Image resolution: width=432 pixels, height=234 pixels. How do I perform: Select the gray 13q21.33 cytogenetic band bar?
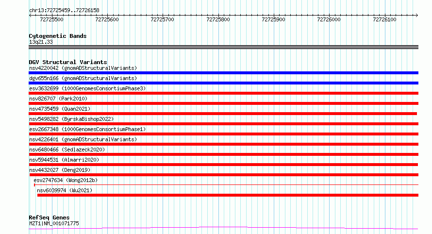[223, 47]
